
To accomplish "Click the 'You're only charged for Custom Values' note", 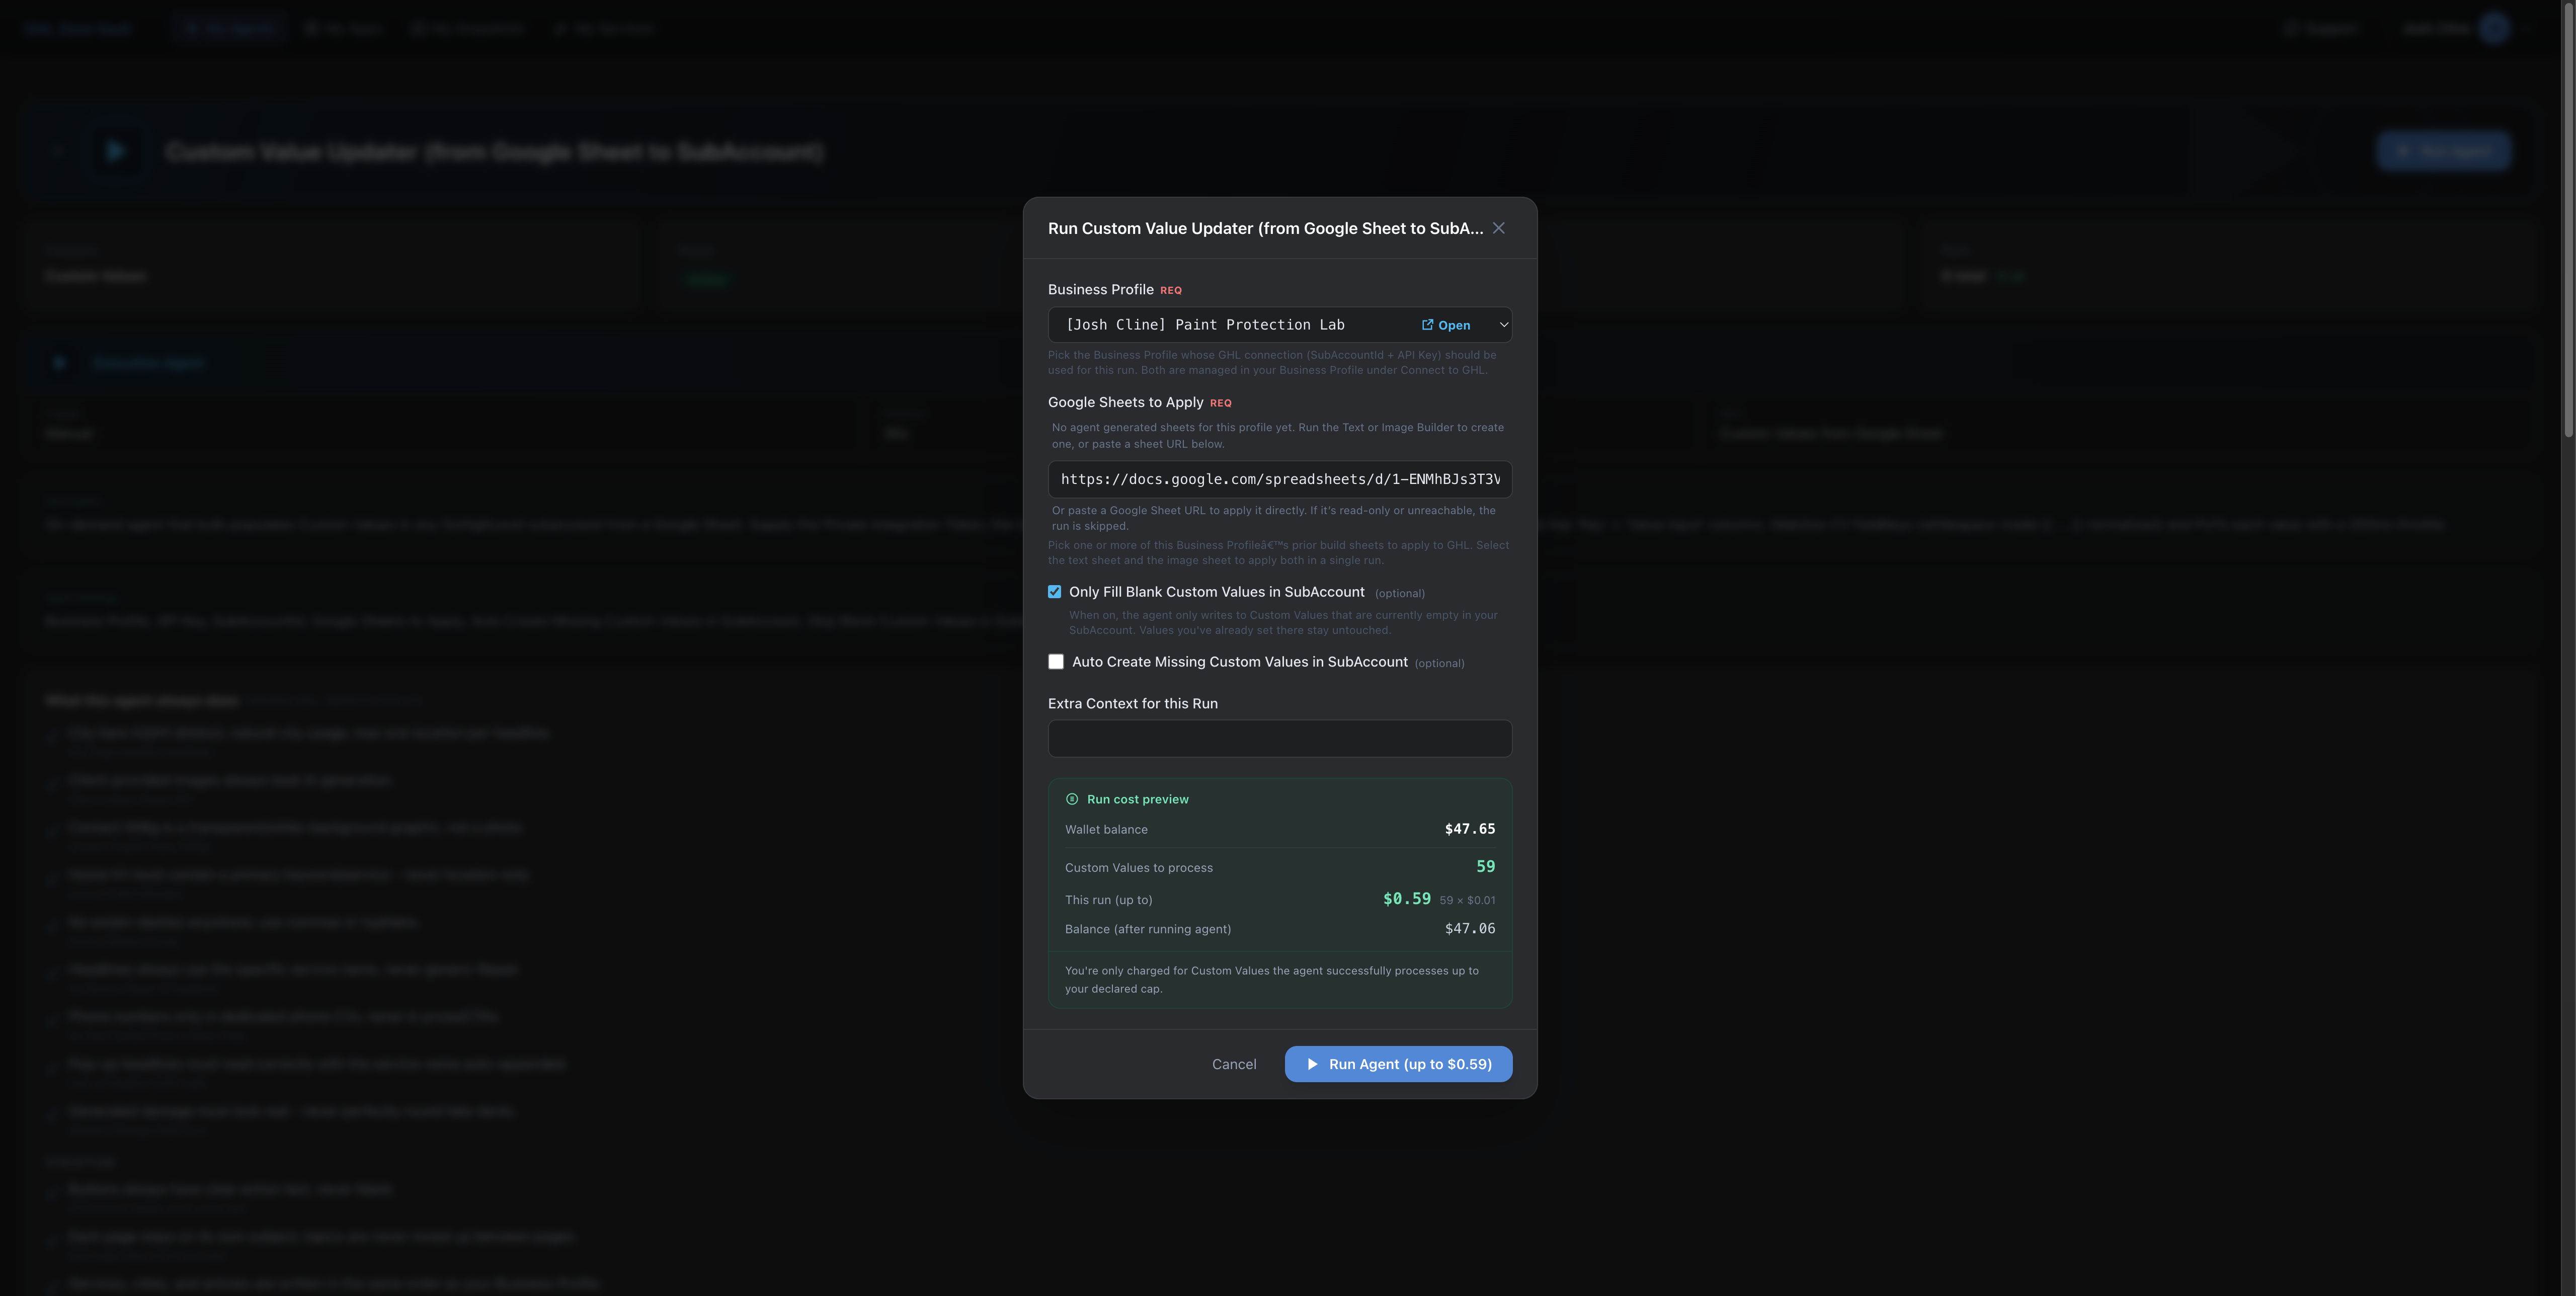I will point(1272,980).
